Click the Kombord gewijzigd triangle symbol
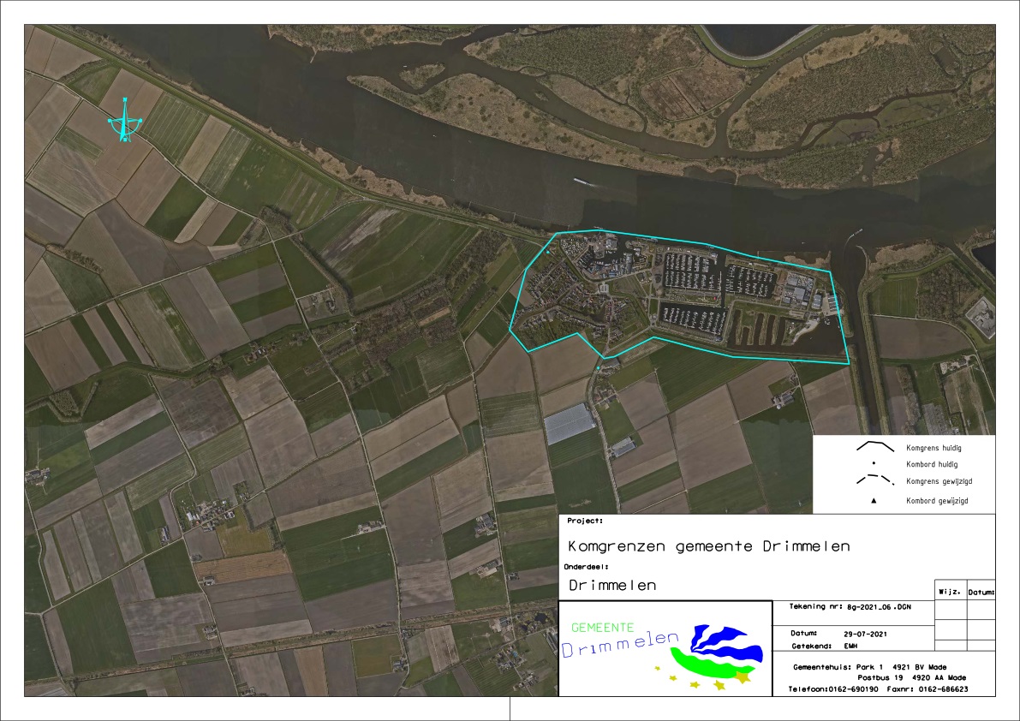1020x721 pixels. 874,500
